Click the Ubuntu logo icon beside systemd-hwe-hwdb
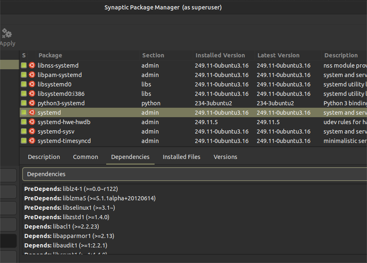The width and height of the screenshot is (367, 263). click(x=32, y=122)
